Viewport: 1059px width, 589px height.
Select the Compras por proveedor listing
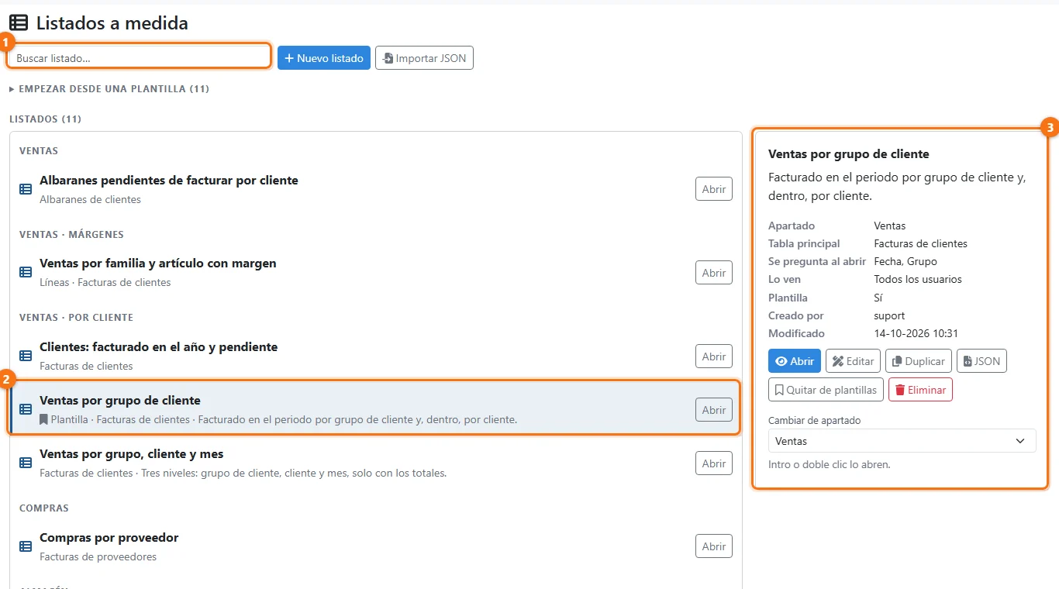click(375, 546)
